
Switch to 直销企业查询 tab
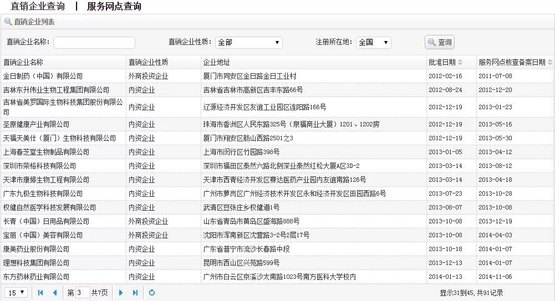click(x=37, y=7)
